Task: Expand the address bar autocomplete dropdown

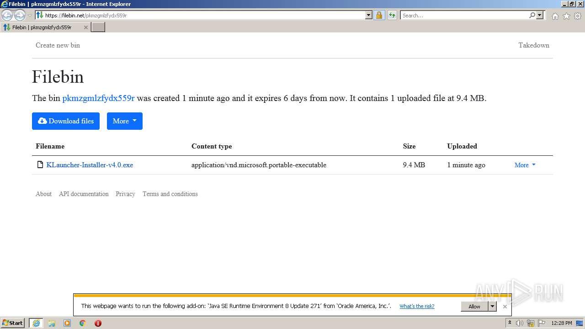Action: coord(369,15)
